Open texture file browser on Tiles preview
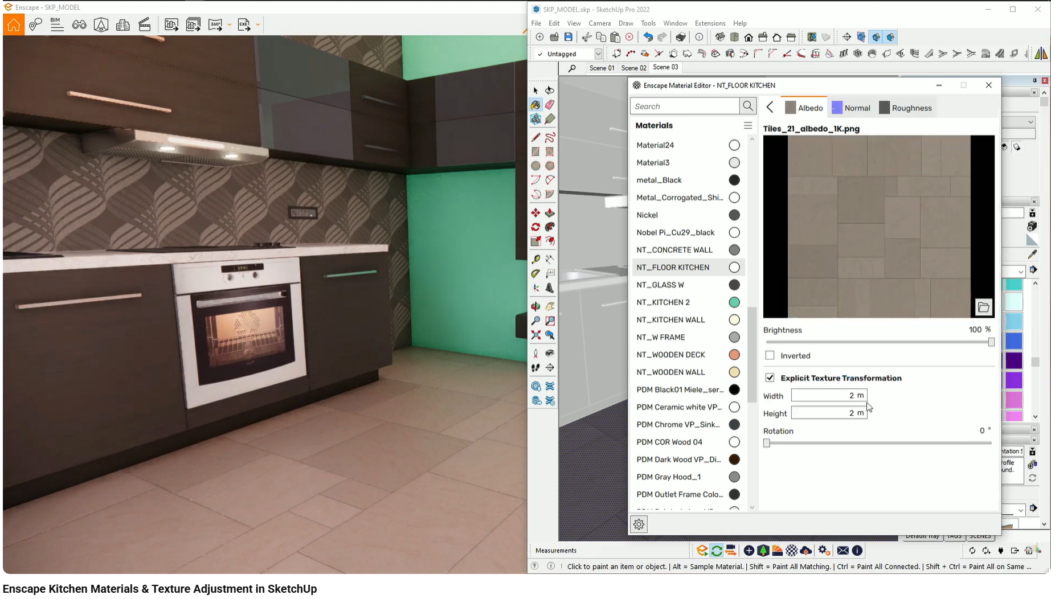Viewport: 1051px width, 599px height. [x=984, y=307]
